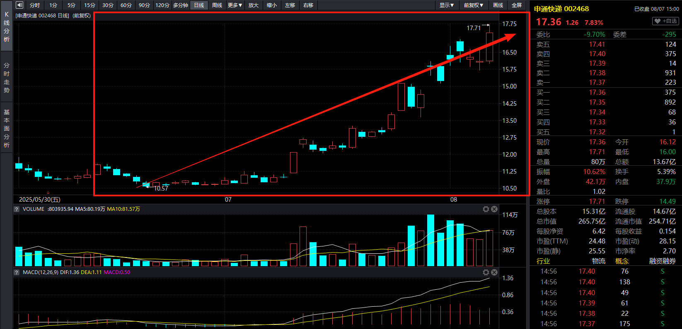Image resolution: width=682 pixels, height=329 pixels.
Task: Open the MACD indicator help icon
Action: click(17, 272)
